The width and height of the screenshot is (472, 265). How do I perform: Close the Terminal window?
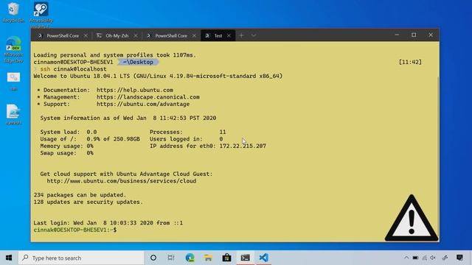(431, 35)
